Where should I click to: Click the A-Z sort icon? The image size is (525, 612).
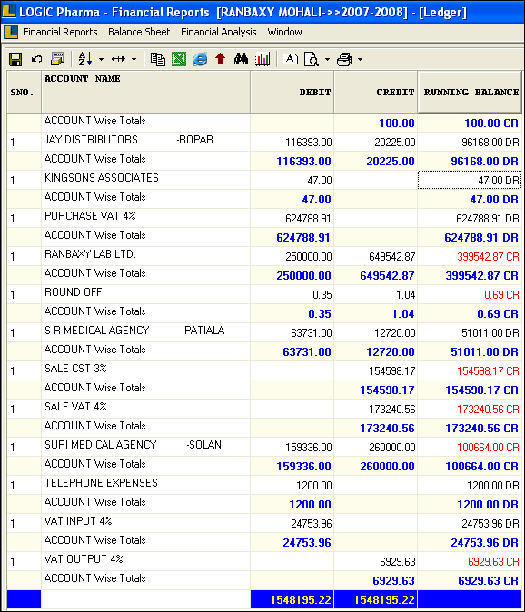[x=85, y=59]
